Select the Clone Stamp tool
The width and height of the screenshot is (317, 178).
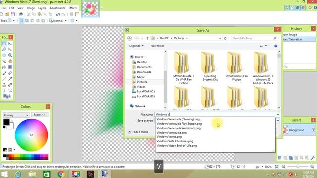(x=4, y=85)
